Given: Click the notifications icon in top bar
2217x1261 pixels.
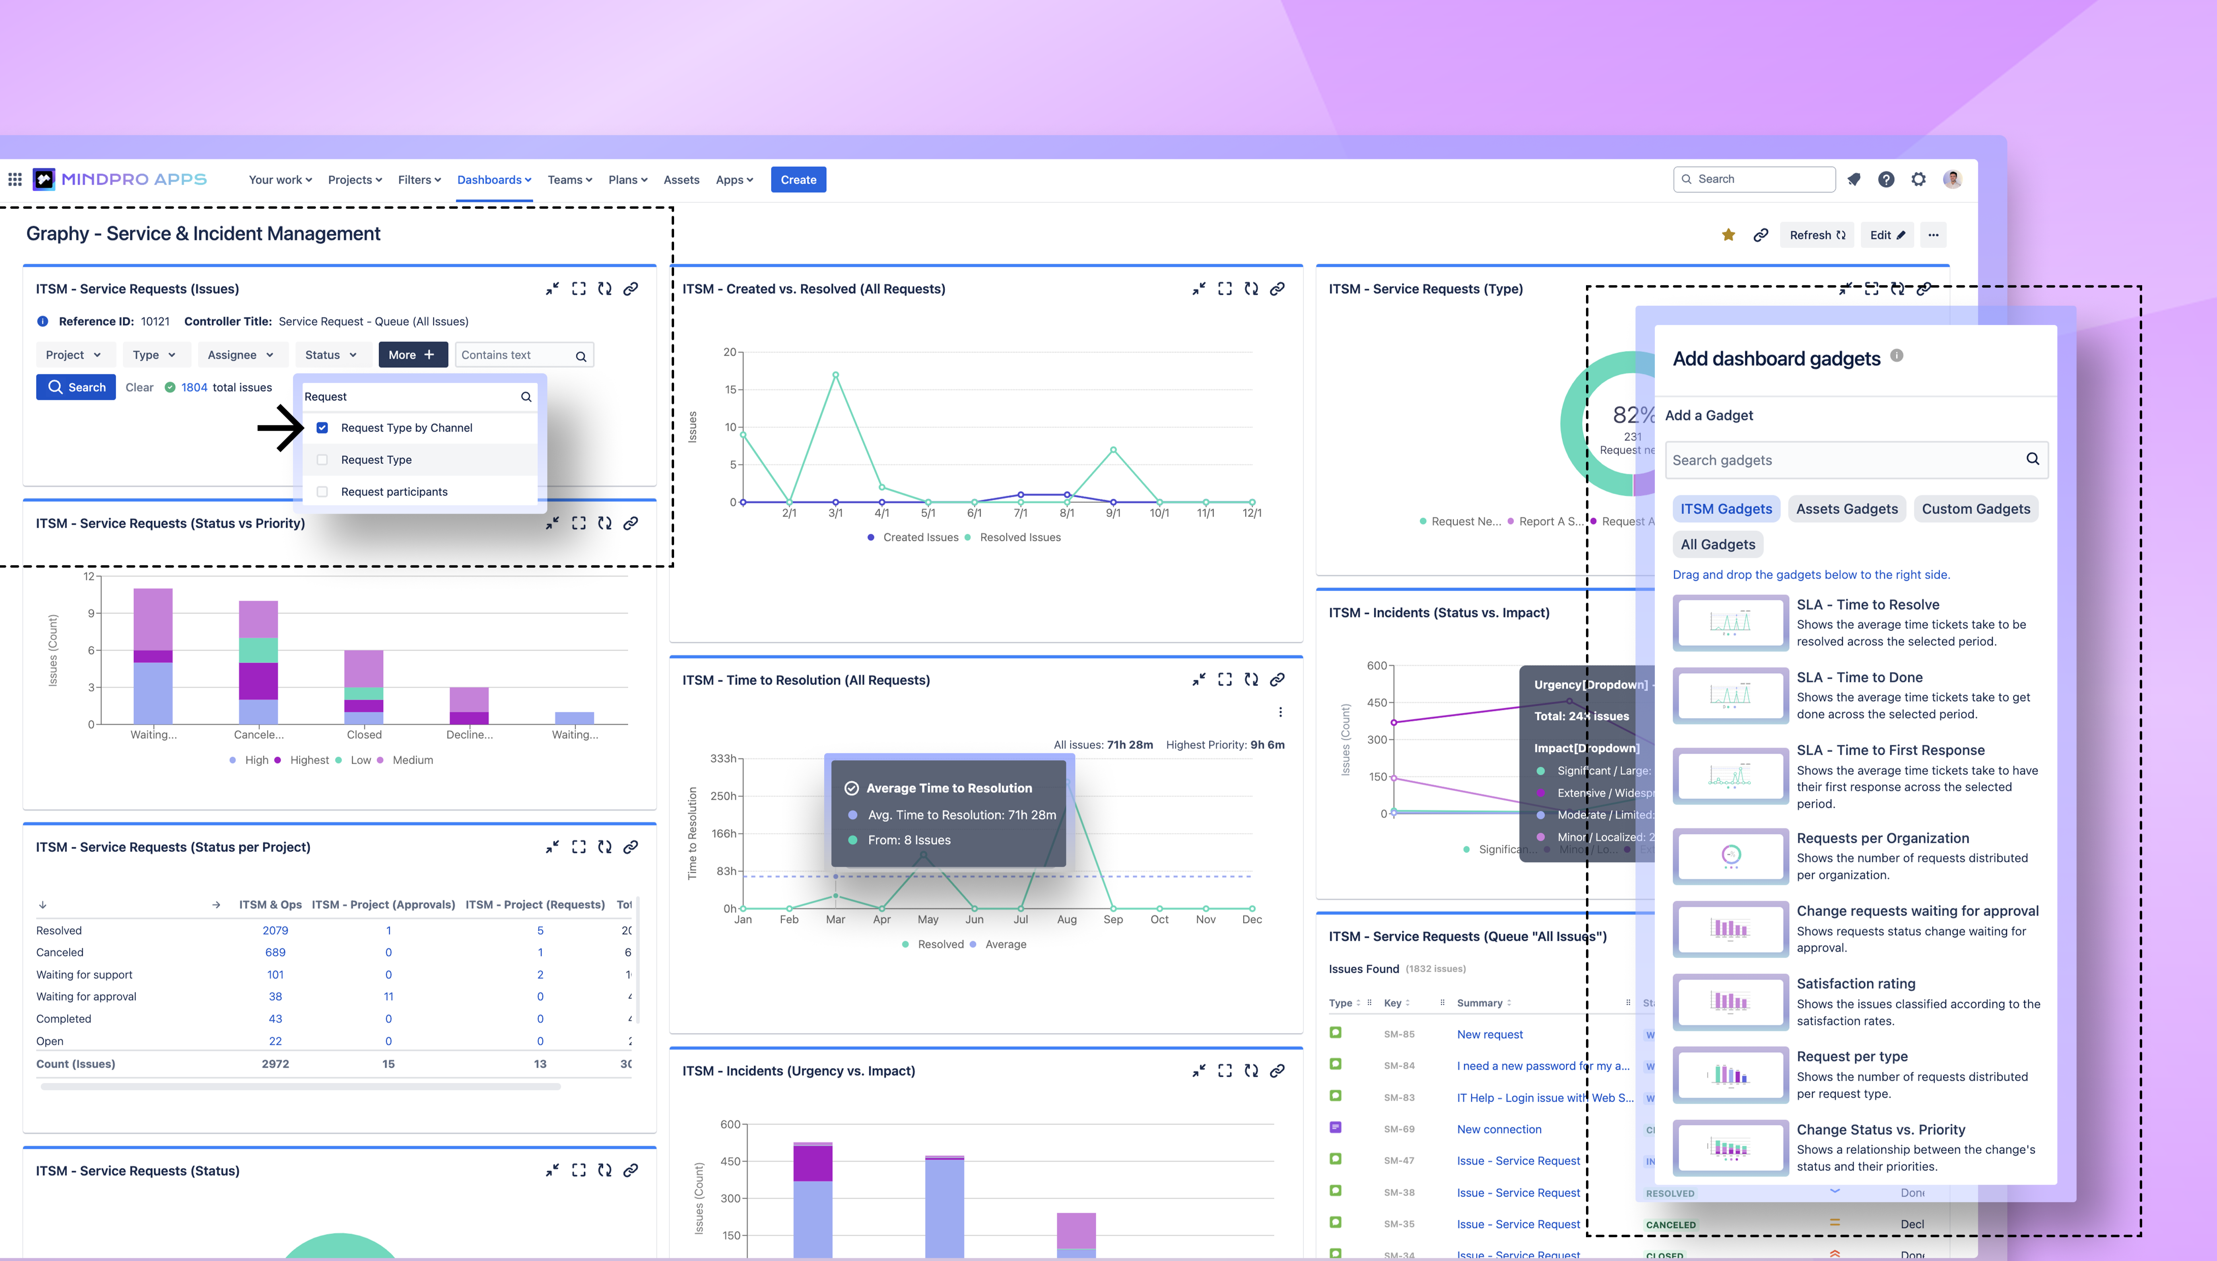Looking at the screenshot, I should coord(1854,179).
